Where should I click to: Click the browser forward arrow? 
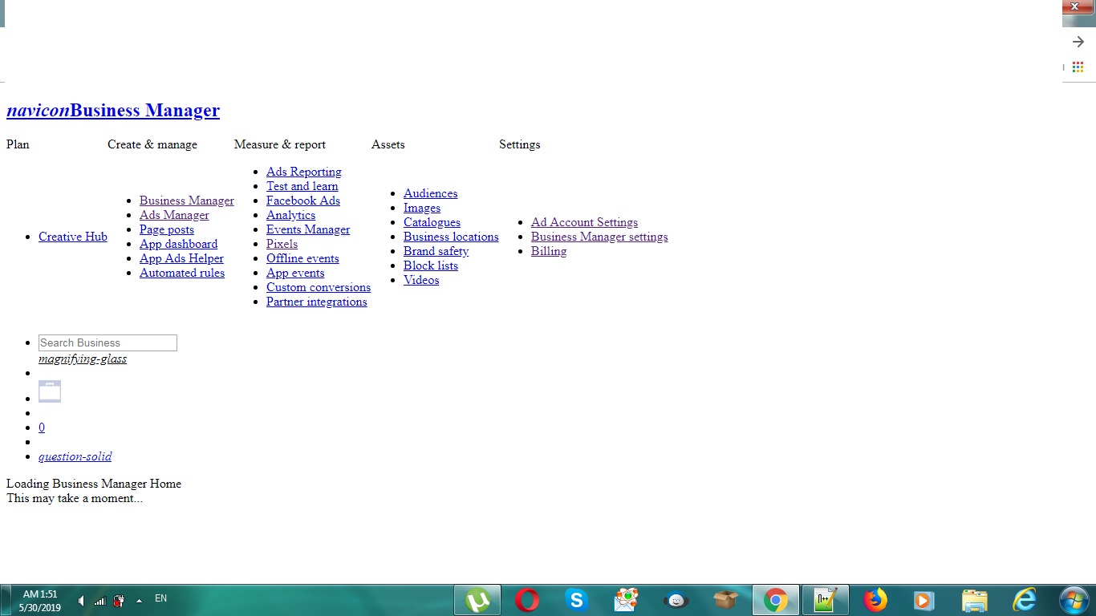click(1078, 42)
